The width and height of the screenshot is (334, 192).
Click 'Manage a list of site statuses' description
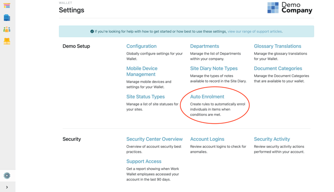pos(153,107)
